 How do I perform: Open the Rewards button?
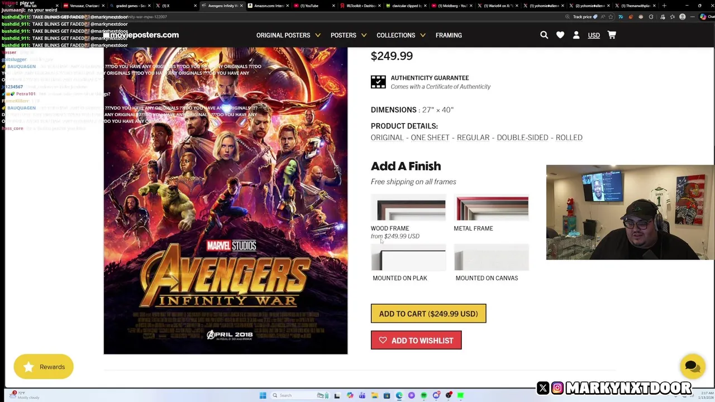(x=44, y=367)
